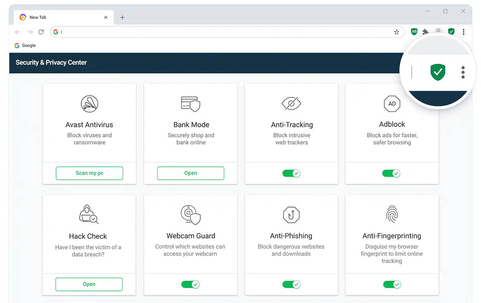481x303 pixels.
Task: Click the green Avast shield in the toolbar
Action: point(451,31)
